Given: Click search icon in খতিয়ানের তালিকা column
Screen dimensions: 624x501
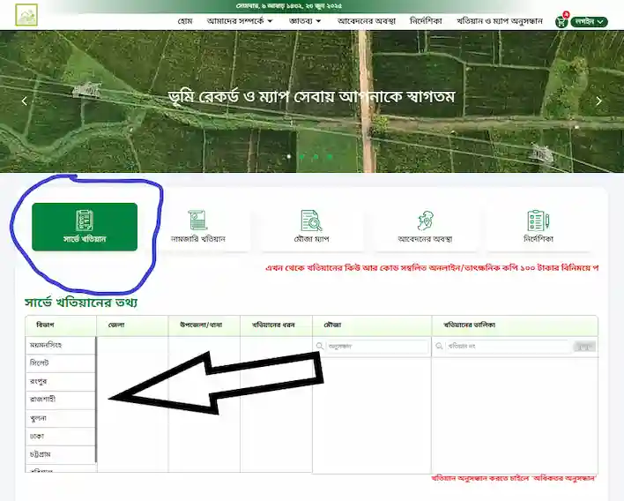Looking at the screenshot, I should [x=439, y=346].
